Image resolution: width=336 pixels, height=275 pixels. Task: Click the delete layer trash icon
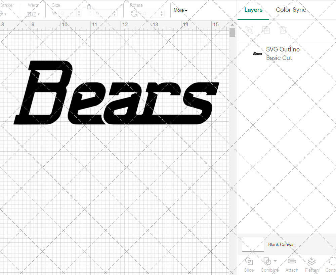[283, 30]
